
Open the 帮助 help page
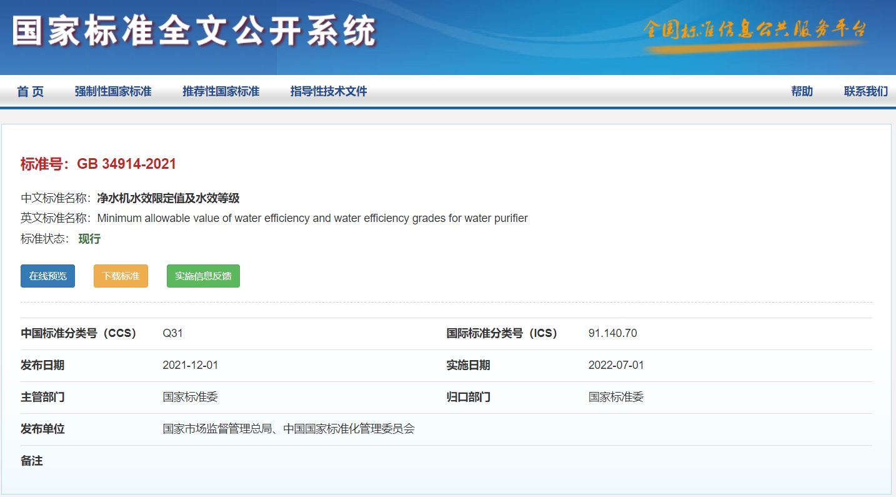coord(802,92)
